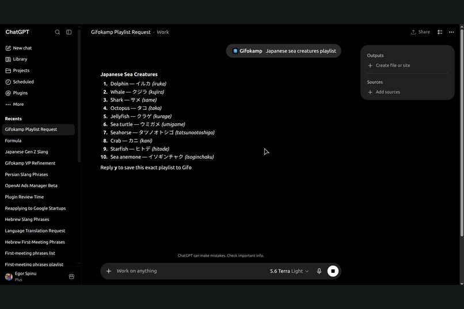Viewport: 464px width, 309px height.
Task: Click the microphone dictation icon
Action: [x=319, y=271]
